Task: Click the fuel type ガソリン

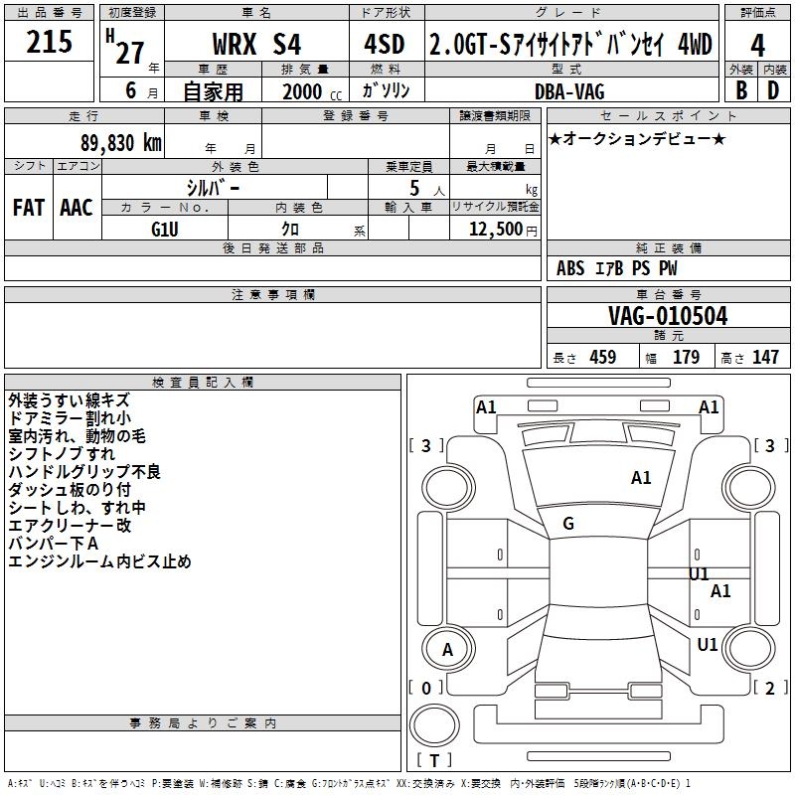Action: pos(386,90)
